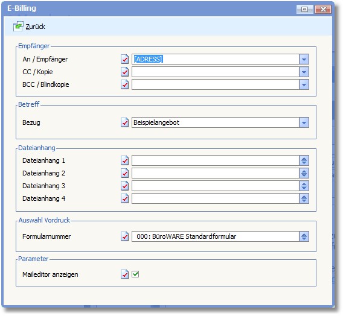Image resolution: width=343 pixels, height=316 pixels.
Task: Click checkmark icon beside Dateianhang 1
Action: click(x=124, y=160)
